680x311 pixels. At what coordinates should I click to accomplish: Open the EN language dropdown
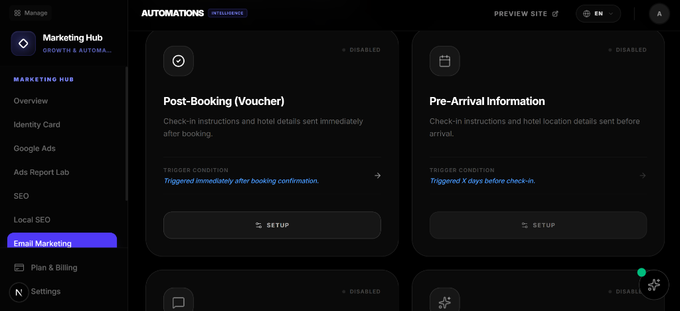pos(598,13)
